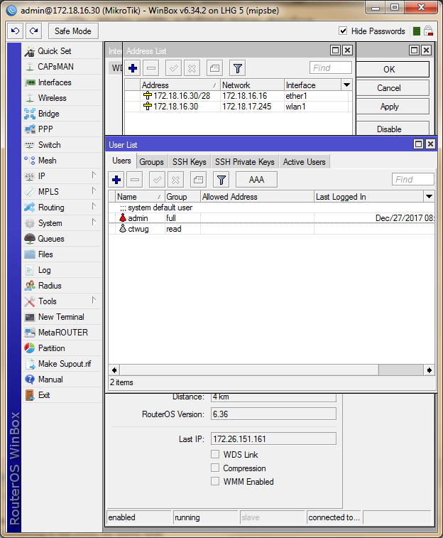
Task: Open New Terminal from sidebar
Action: point(60,317)
